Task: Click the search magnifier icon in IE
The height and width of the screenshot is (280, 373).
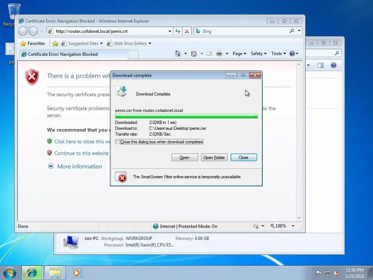Action: pyautogui.click(x=292, y=31)
